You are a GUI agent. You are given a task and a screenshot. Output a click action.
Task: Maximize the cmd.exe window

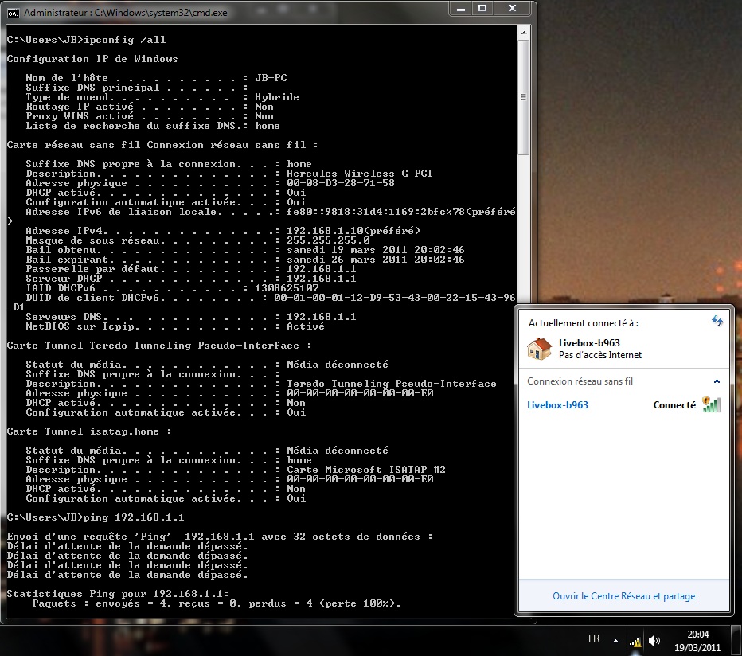tap(482, 9)
